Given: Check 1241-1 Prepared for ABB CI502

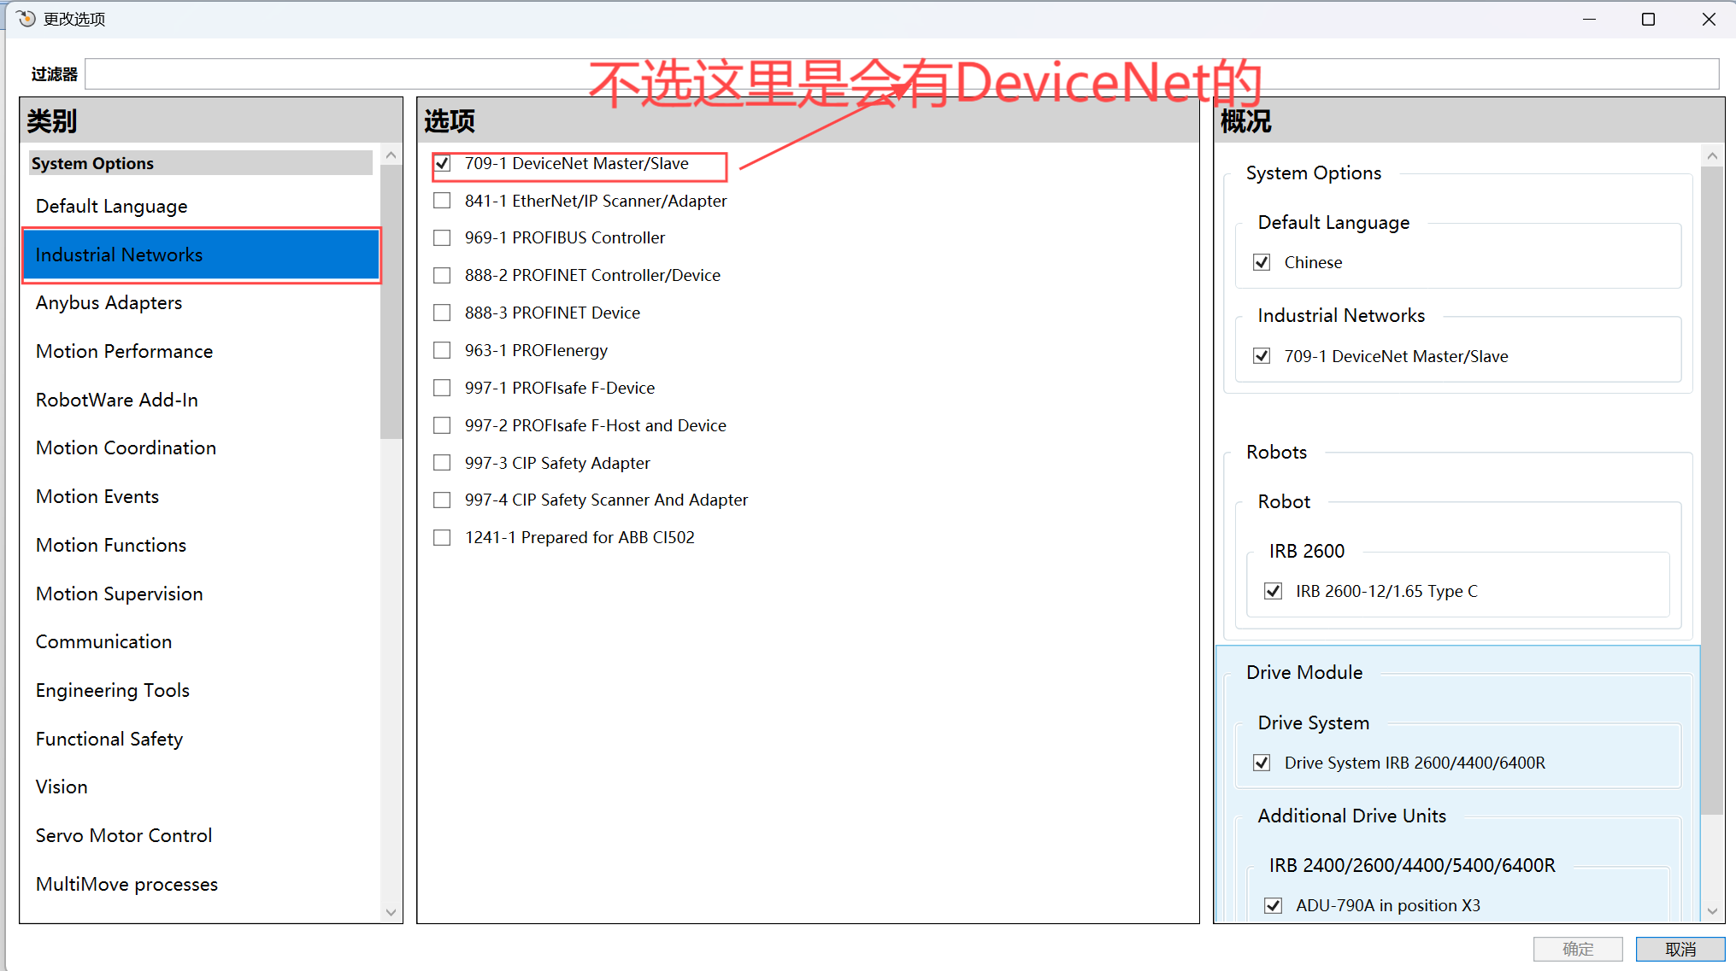Looking at the screenshot, I should point(442,537).
